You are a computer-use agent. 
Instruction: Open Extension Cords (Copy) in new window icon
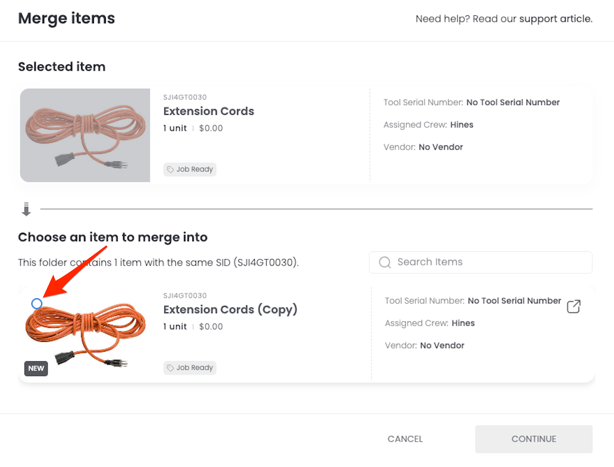coord(574,306)
